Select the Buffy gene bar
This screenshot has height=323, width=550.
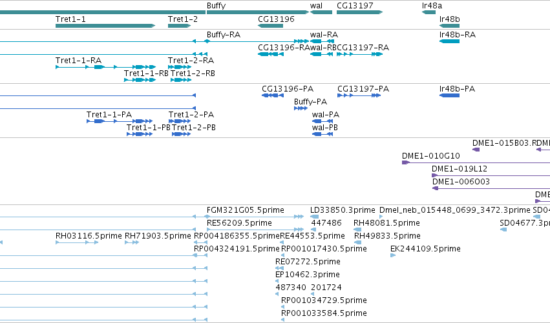tap(258, 12)
